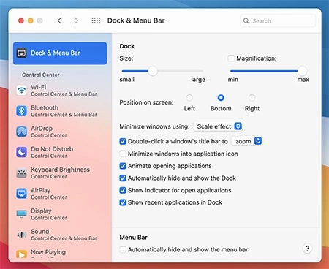
Task: Toggle Animate opening applications checkbox
Action: click(x=123, y=166)
